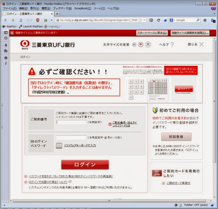This screenshot has height=209, width=218.
Task: Open the dropdown arrow beside green toolbar icon
Action: click(x=51, y=20)
